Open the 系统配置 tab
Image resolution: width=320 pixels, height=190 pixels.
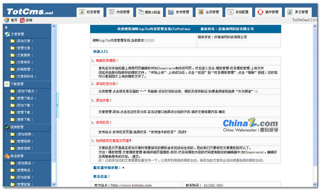[x=239, y=12]
